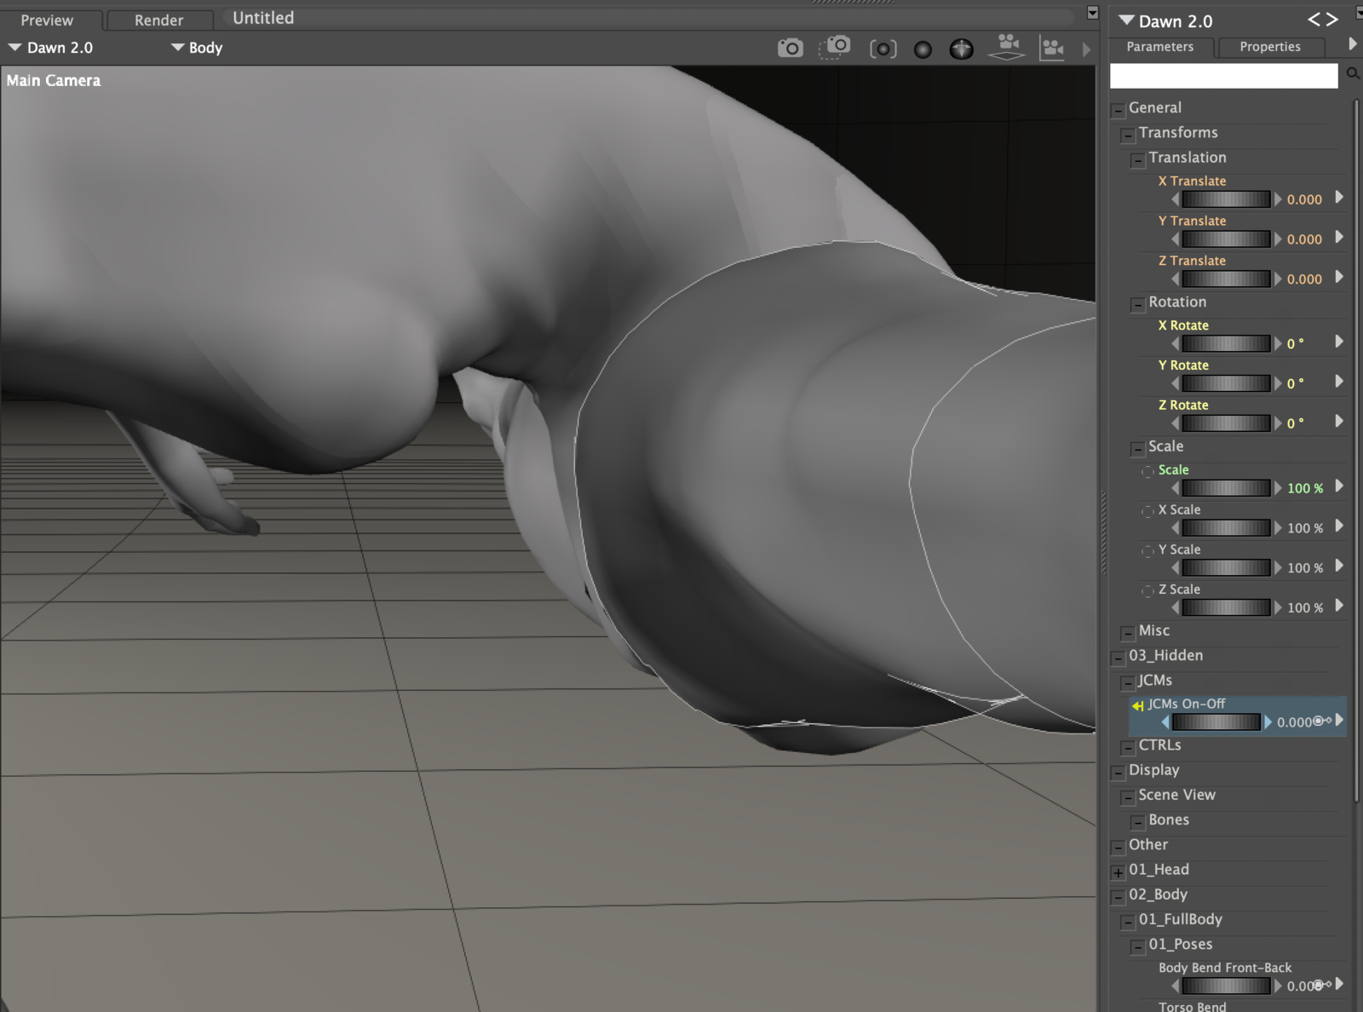The height and width of the screenshot is (1012, 1363).
Task: Click the sphere with arrows icon
Action: [962, 49]
